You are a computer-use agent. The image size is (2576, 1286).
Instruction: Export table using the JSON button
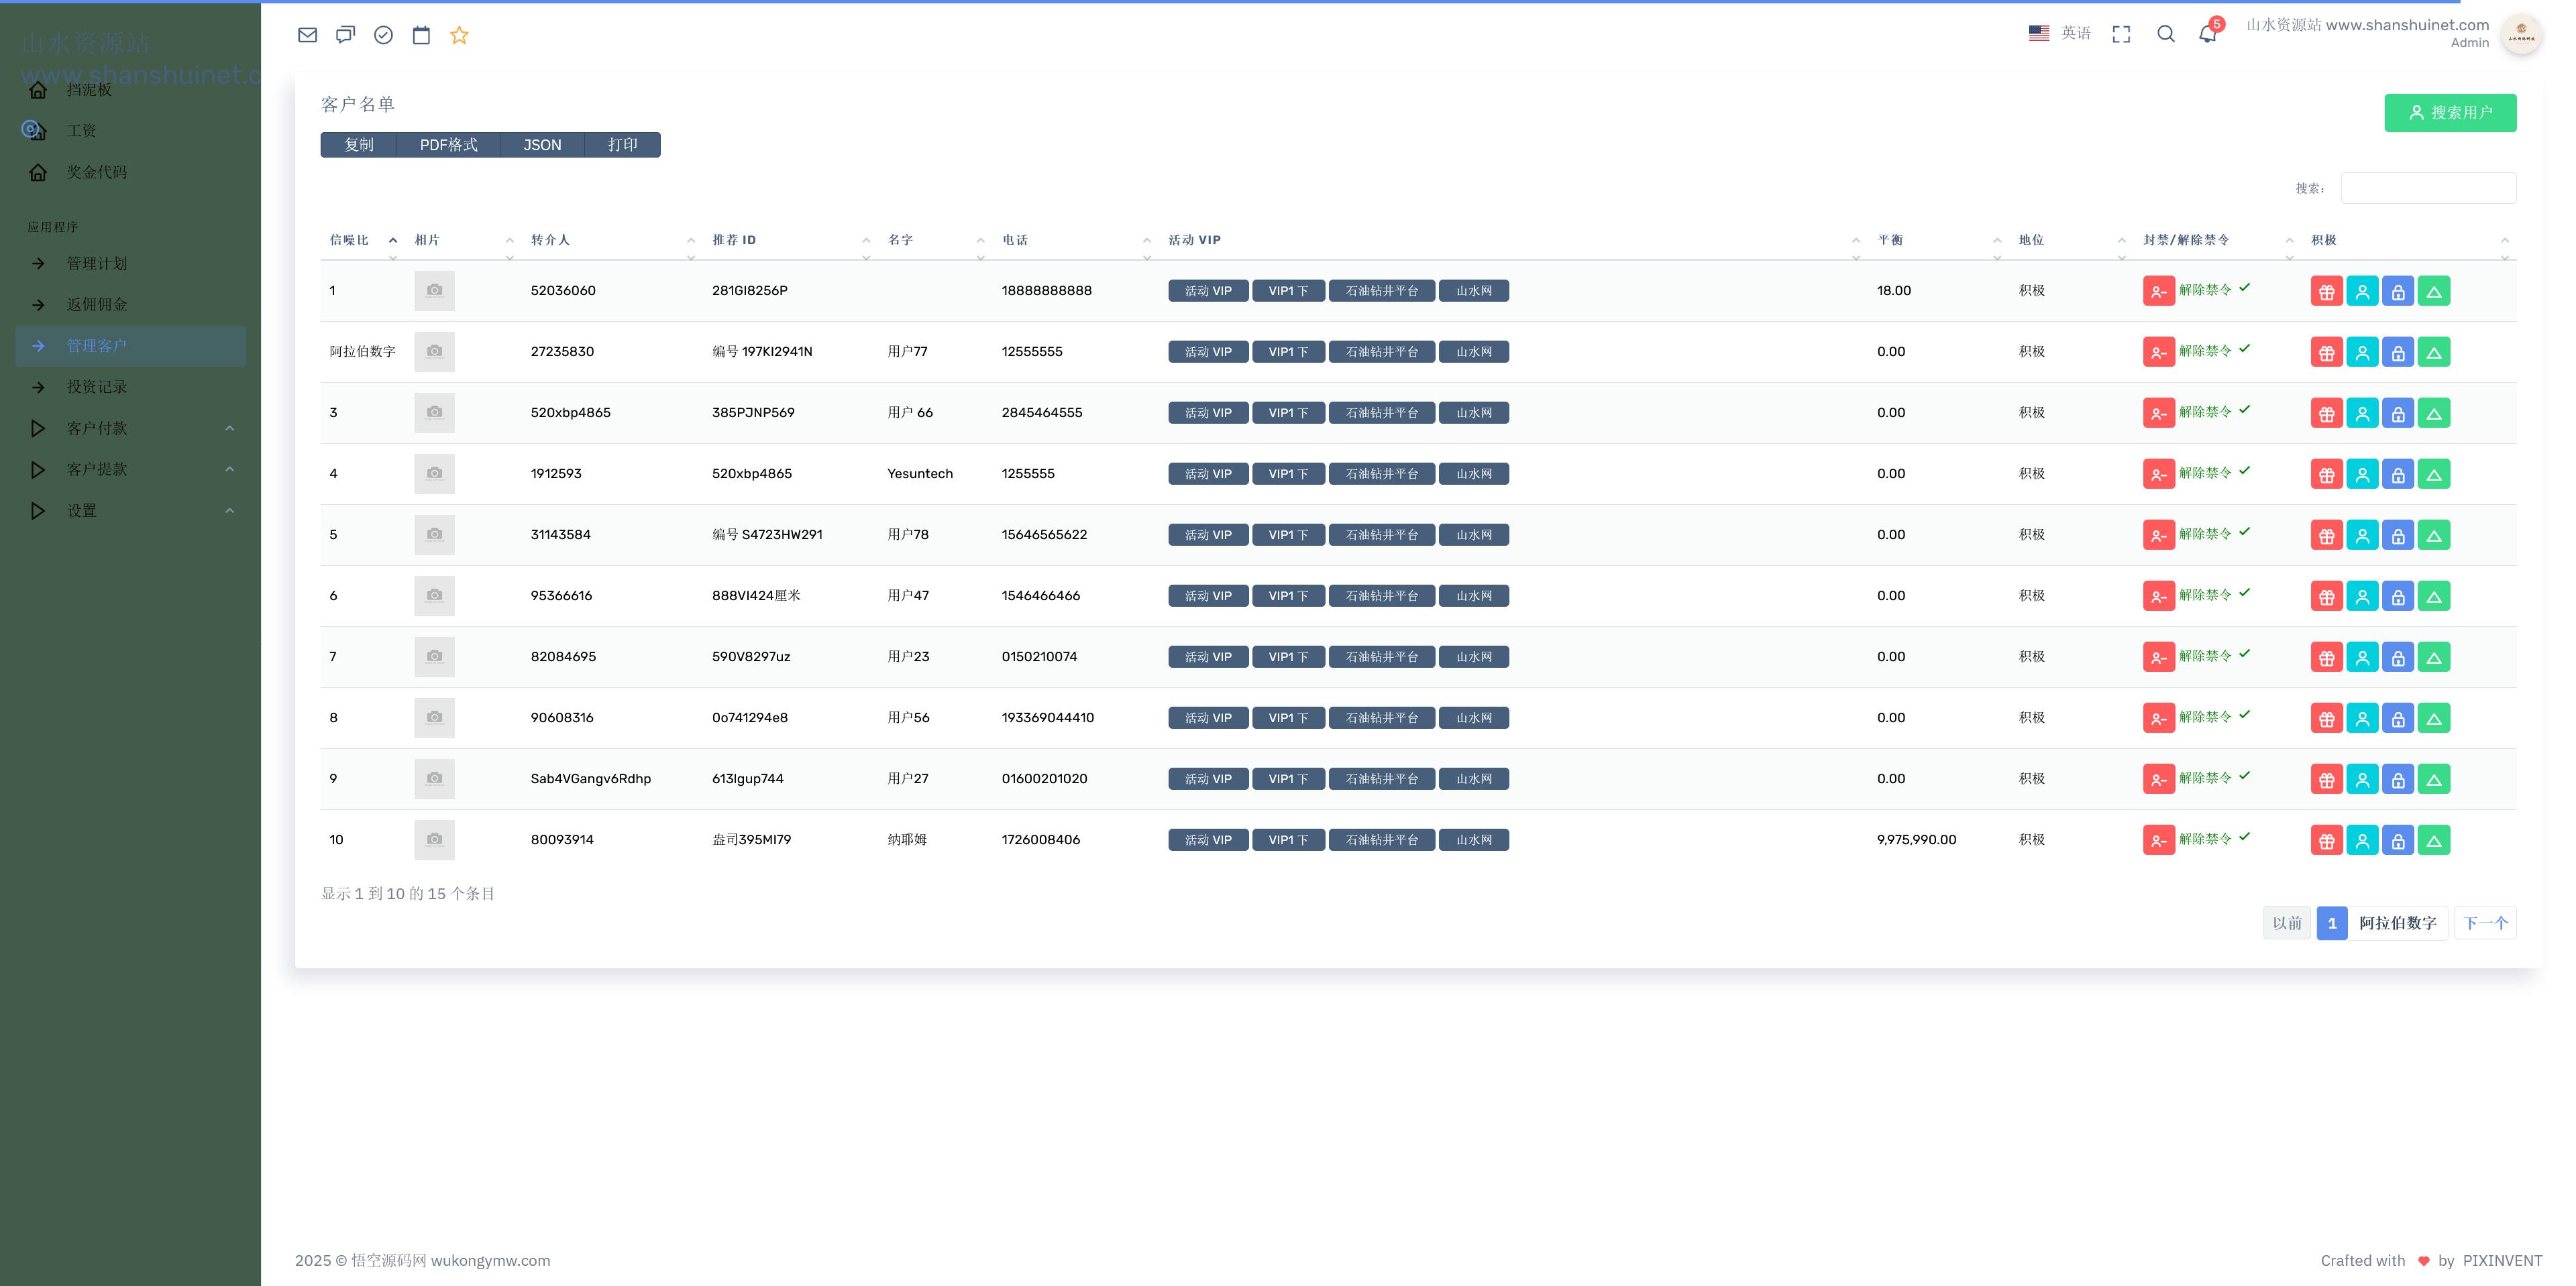pos(542,145)
